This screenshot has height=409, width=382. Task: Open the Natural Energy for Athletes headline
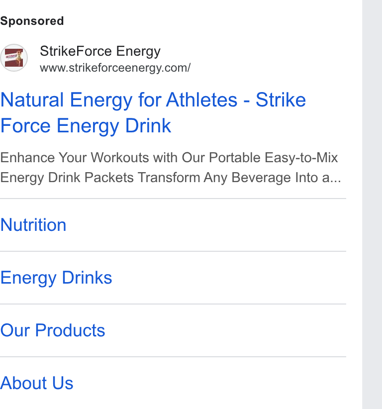(x=153, y=112)
